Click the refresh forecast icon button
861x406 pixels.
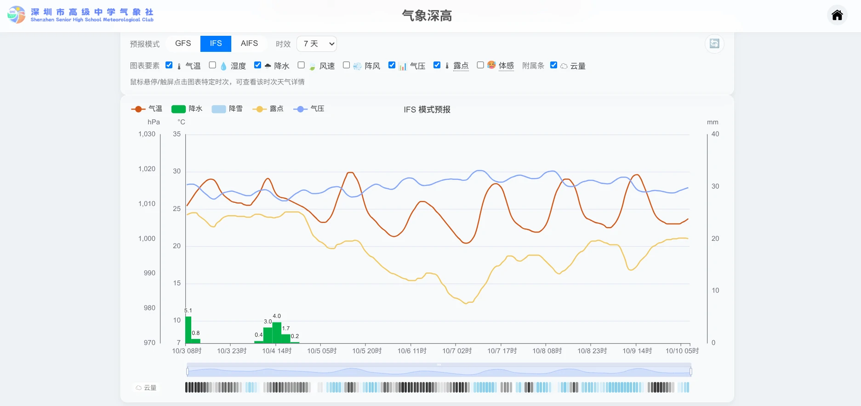point(714,44)
